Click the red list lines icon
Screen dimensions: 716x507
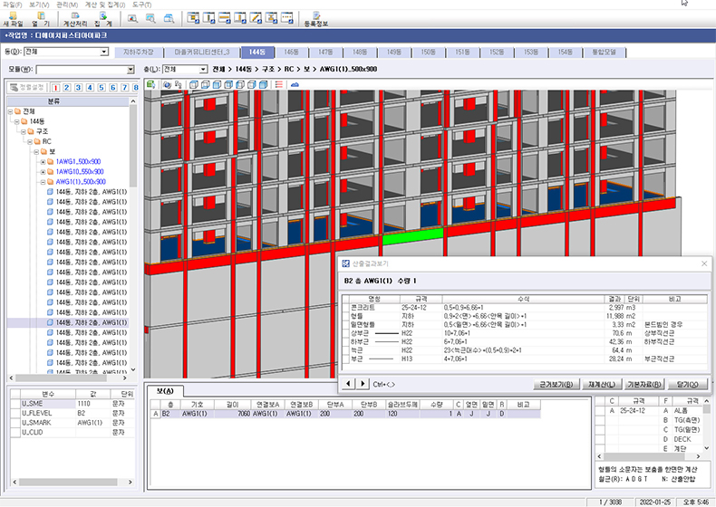(x=279, y=84)
